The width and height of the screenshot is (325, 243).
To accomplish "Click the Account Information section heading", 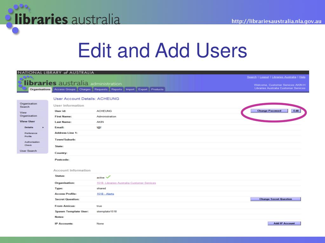I will [x=72, y=171].
